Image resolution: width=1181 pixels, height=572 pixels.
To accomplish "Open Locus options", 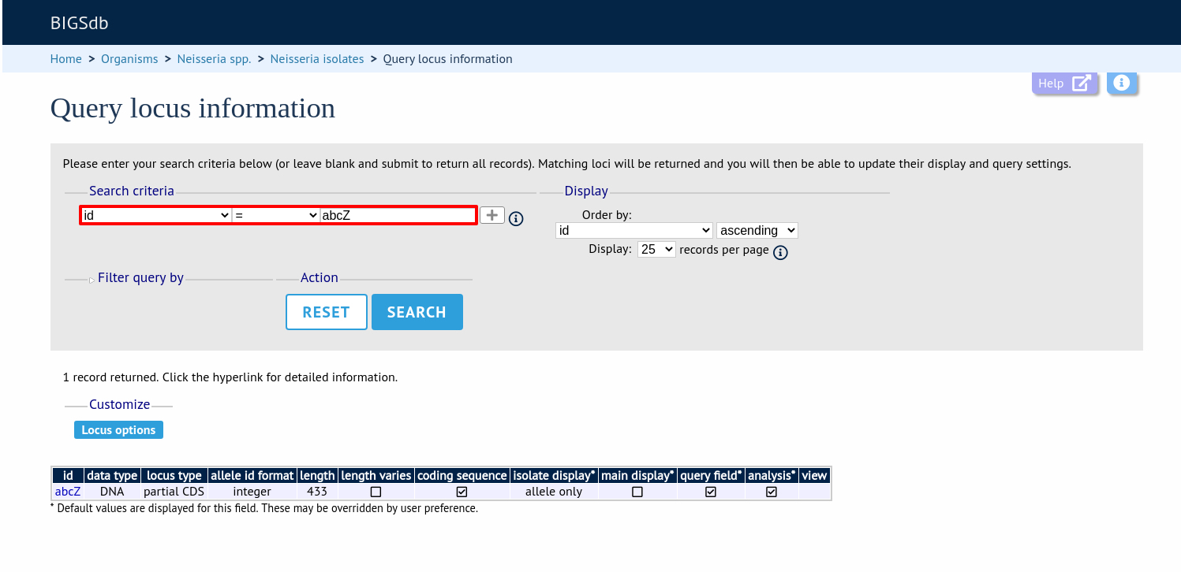I will (x=118, y=430).
